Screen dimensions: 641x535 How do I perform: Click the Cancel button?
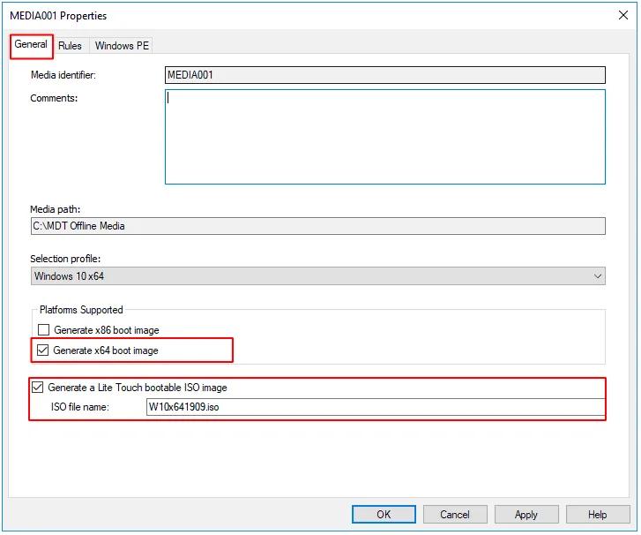(x=455, y=515)
